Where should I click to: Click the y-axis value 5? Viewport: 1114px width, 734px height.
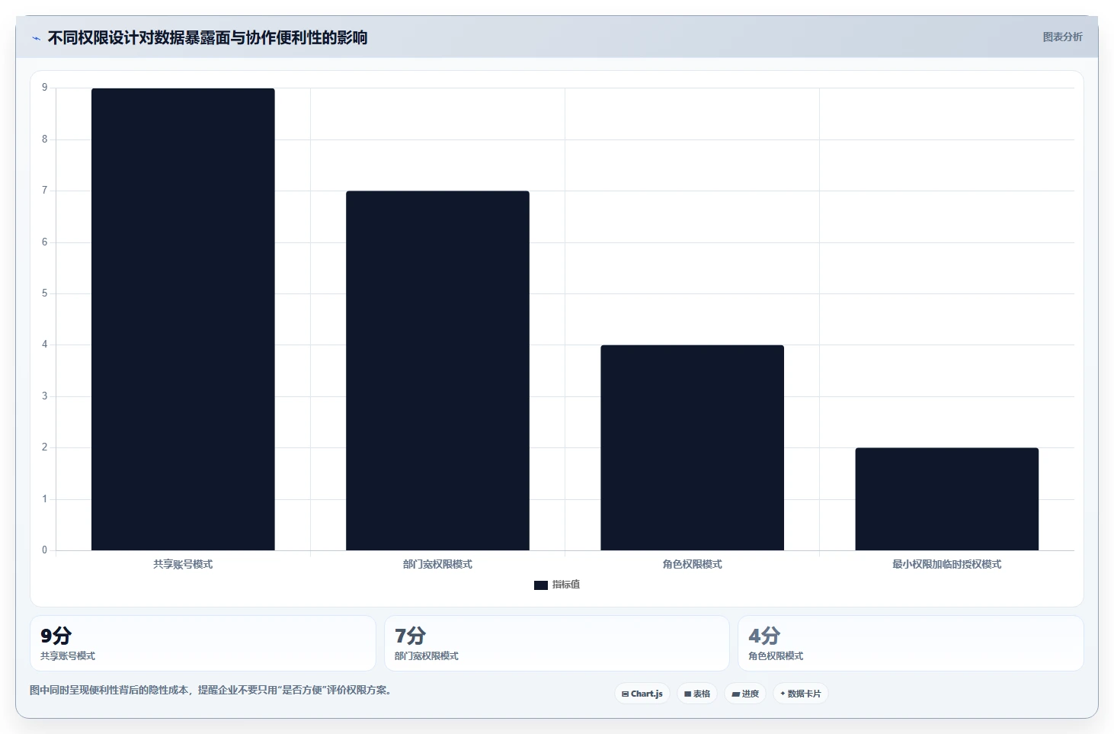point(44,293)
